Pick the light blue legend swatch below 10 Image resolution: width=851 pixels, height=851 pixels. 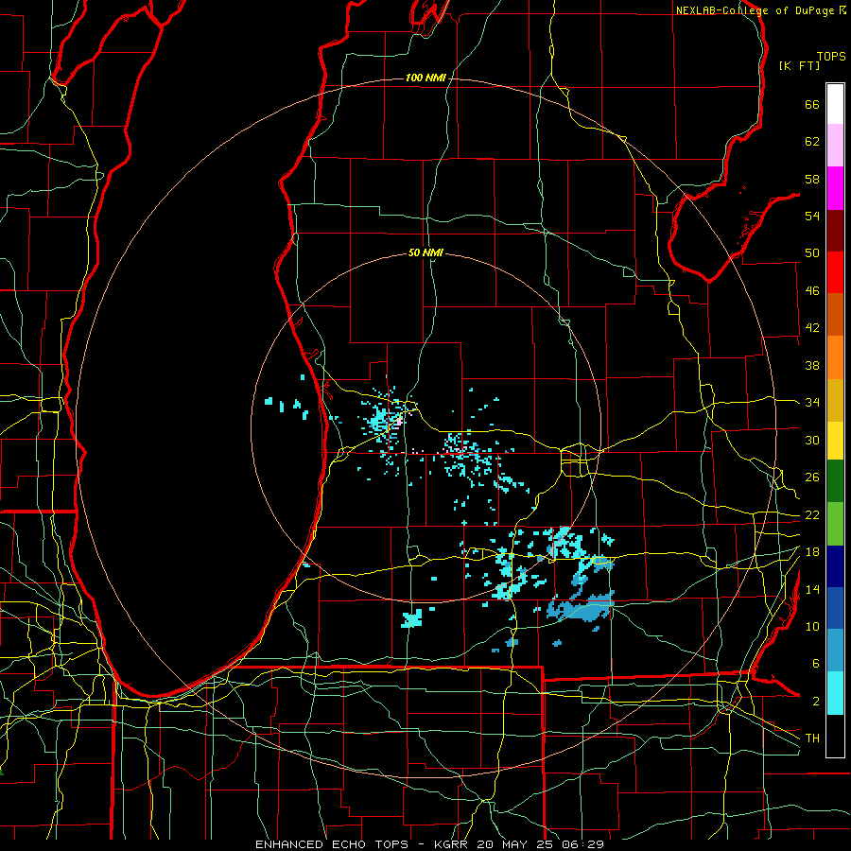(835, 651)
